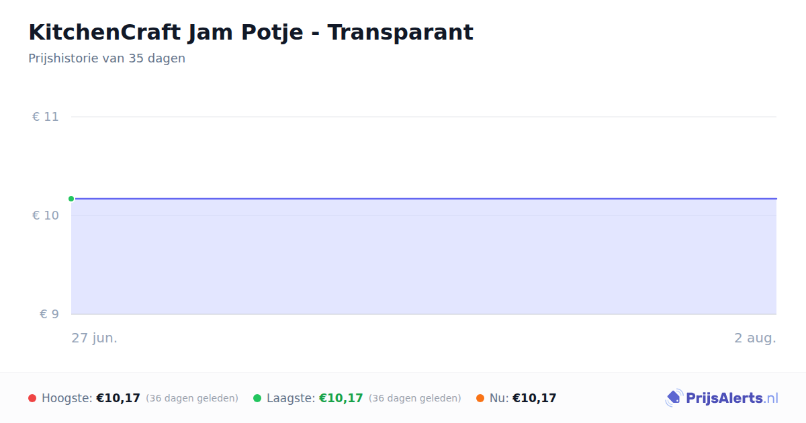Click the € 9 axis label
806x423 pixels.
[49, 314]
